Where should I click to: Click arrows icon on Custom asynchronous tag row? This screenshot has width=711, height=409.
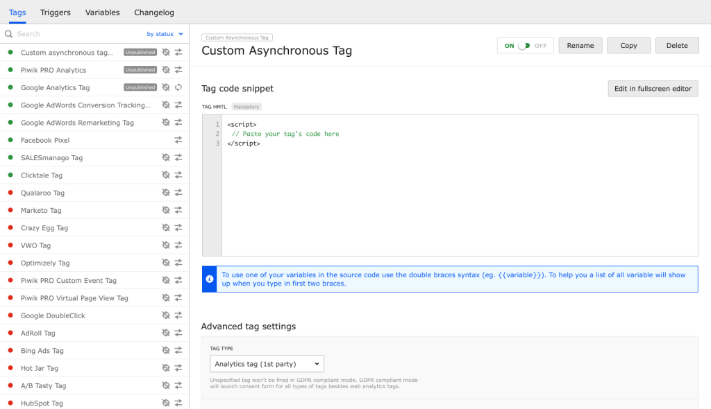[178, 53]
